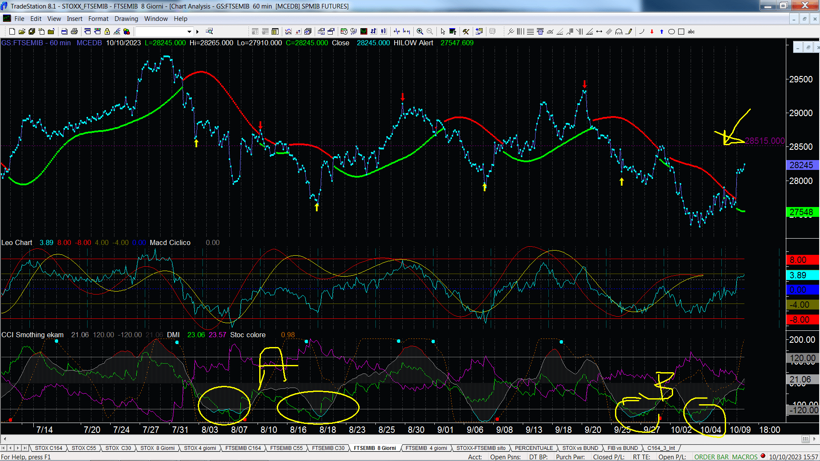The width and height of the screenshot is (820, 461).
Task: Select the parallel lines channel tool
Action: click(609, 32)
